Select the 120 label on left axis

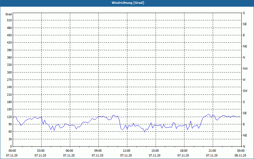(x=9, y=117)
